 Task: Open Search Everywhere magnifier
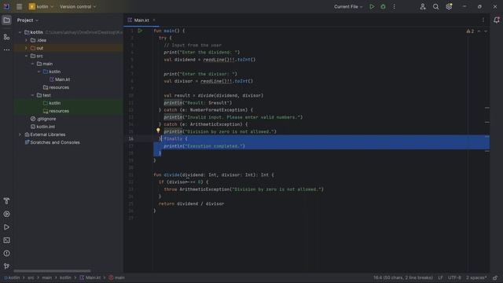click(435, 6)
